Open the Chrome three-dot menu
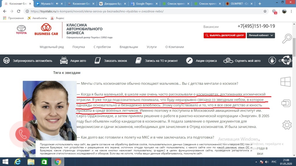 click(291, 11)
